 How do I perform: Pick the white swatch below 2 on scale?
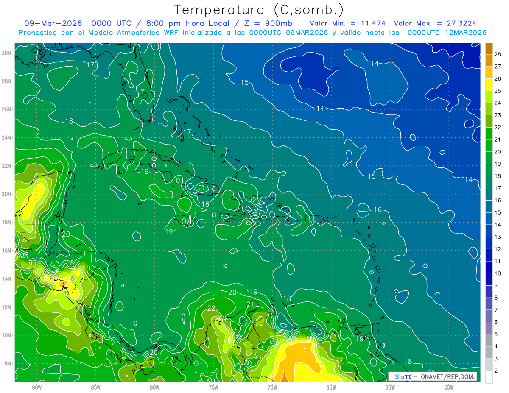click(489, 377)
